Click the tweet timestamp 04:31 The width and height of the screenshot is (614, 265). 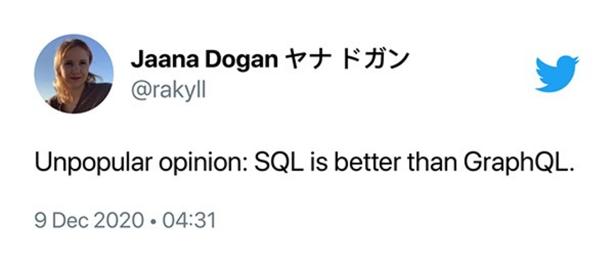click(189, 221)
